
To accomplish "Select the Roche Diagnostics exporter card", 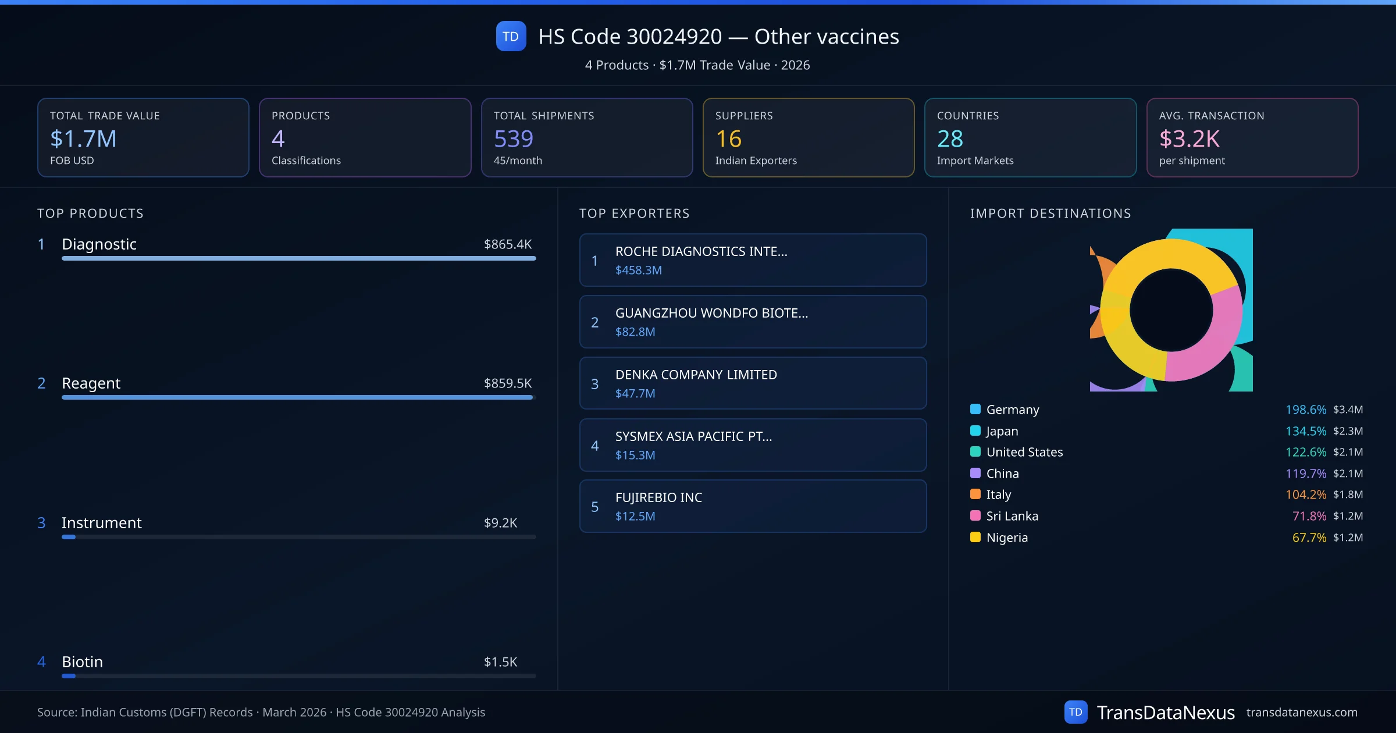I will [753, 260].
